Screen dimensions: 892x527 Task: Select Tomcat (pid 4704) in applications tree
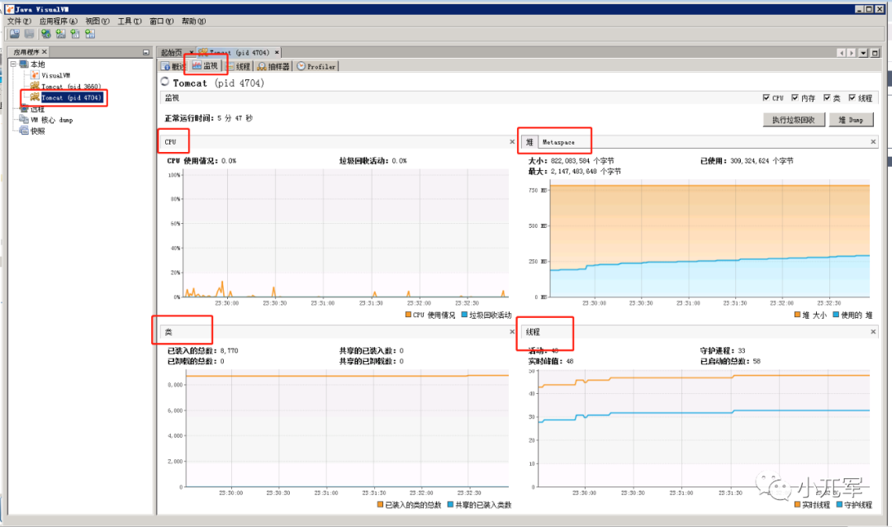coord(71,97)
